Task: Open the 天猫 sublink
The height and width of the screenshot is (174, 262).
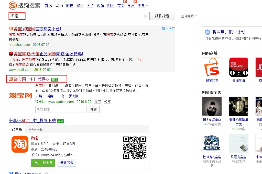Action: pyautogui.click(x=39, y=96)
